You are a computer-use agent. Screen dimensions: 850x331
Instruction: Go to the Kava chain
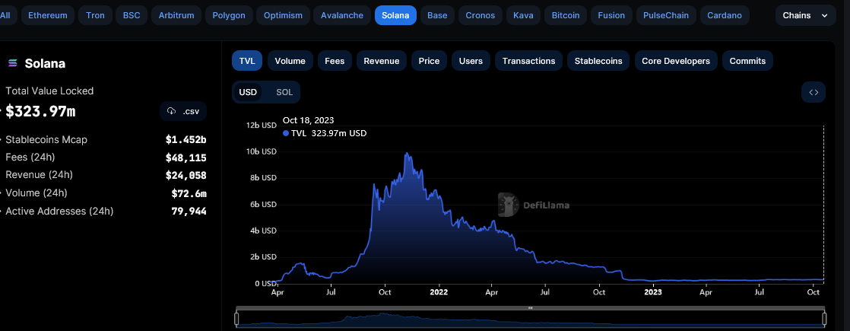pos(523,15)
